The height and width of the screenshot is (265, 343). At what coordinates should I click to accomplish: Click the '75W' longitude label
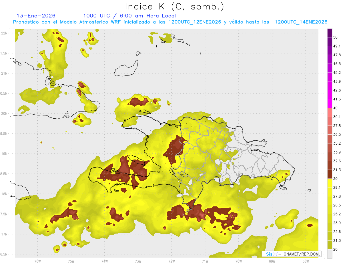click(71, 261)
